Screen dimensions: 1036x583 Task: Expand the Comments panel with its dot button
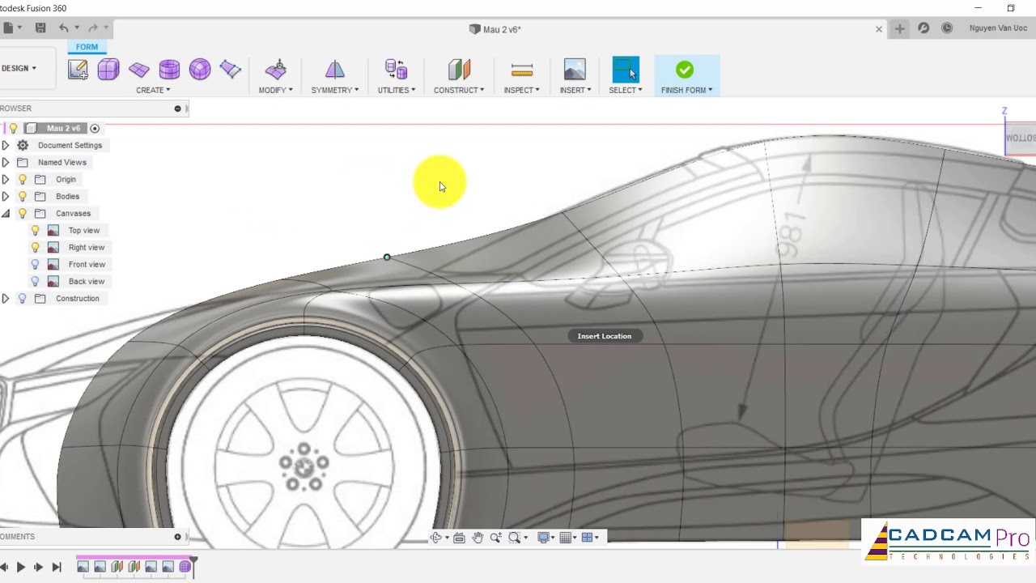click(x=177, y=537)
